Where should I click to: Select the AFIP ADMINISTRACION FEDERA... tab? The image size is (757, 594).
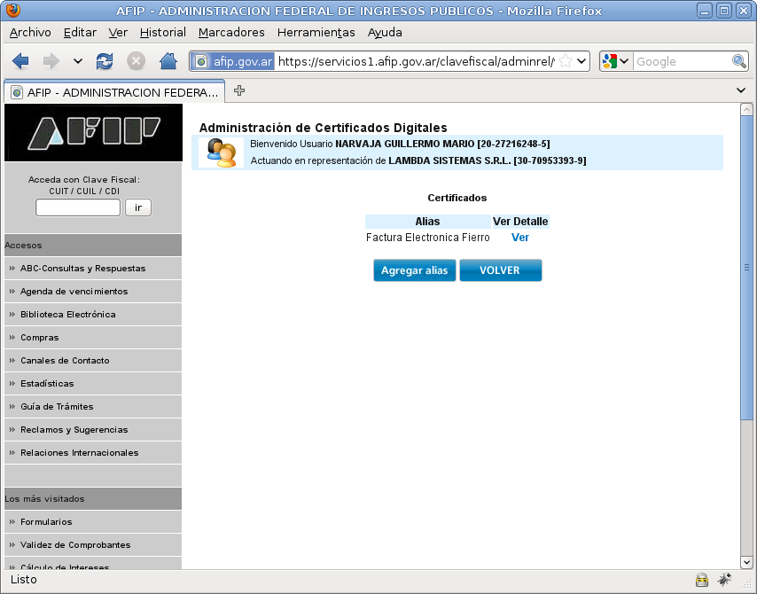(114, 92)
